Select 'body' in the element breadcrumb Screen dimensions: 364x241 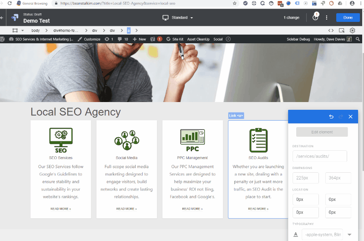tap(35, 31)
